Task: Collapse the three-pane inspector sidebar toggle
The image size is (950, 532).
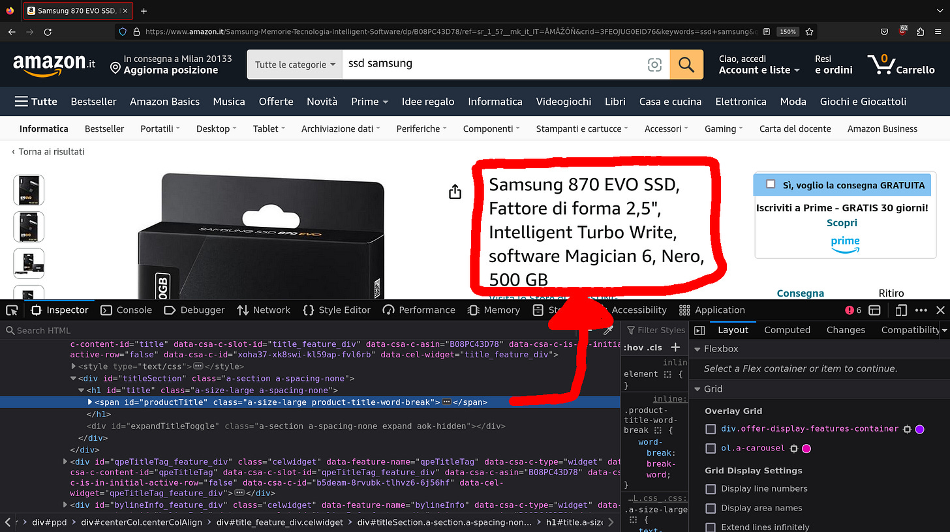Action: [x=699, y=330]
